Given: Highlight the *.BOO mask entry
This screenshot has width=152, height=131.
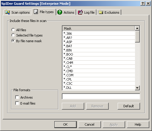Looking at the screenshot, I should (x=99, y=54).
